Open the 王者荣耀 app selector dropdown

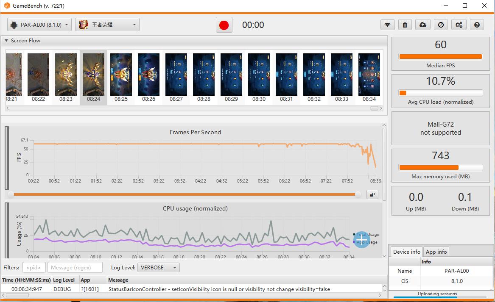coord(107,25)
